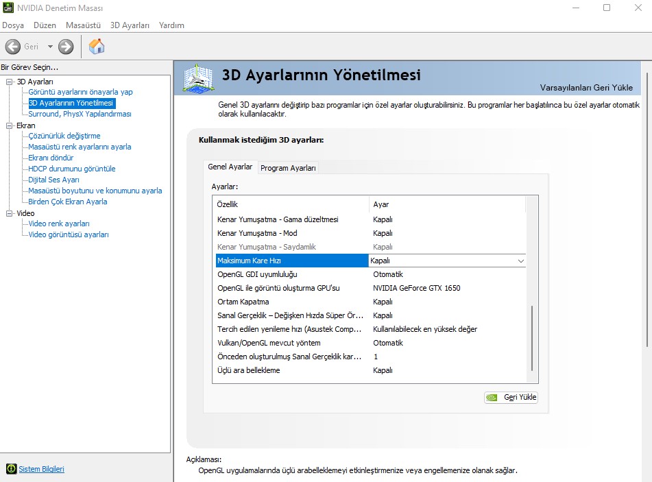
Task: Select Tercih edilen yenileme hızı row
Action: point(370,329)
